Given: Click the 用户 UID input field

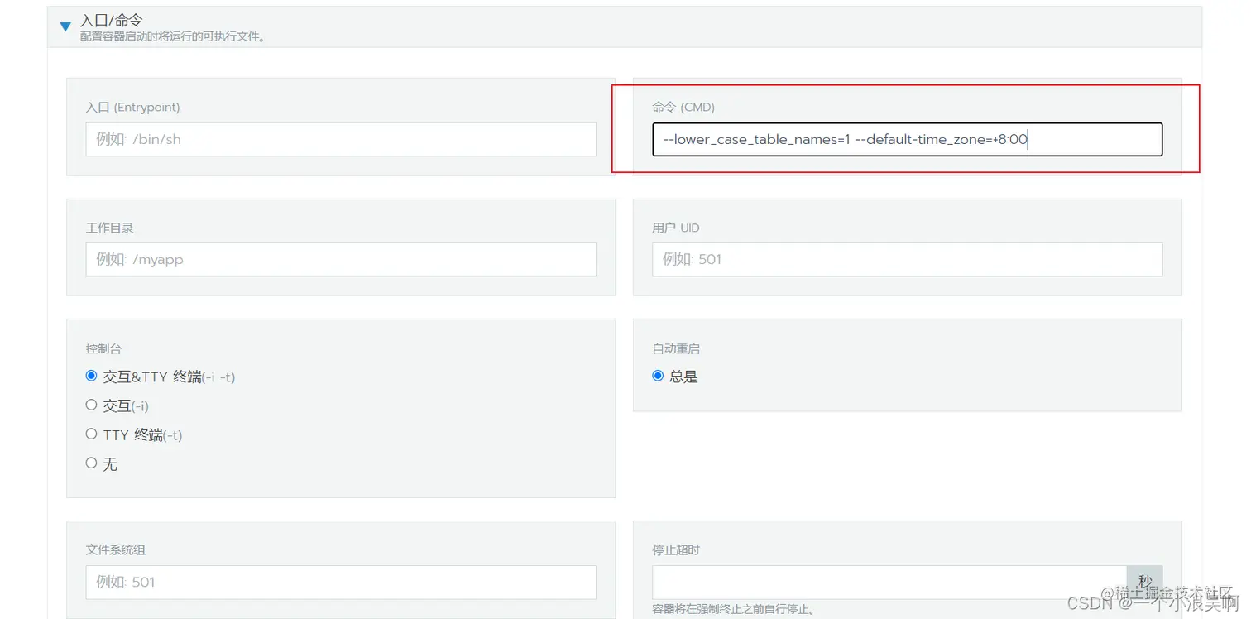Looking at the screenshot, I should tap(907, 259).
